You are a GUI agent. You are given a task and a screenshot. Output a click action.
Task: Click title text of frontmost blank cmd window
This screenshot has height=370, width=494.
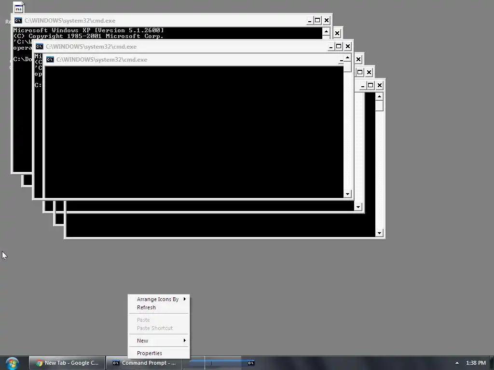tap(102, 60)
